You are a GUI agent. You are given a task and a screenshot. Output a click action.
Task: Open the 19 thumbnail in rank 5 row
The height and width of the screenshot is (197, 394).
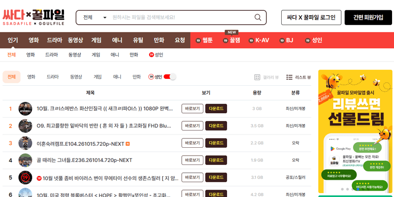point(26,177)
